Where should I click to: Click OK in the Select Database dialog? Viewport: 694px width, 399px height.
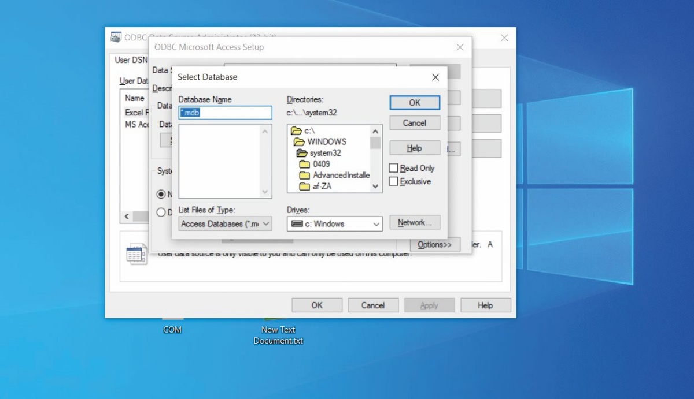pyautogui.click(x=415, y=103)
